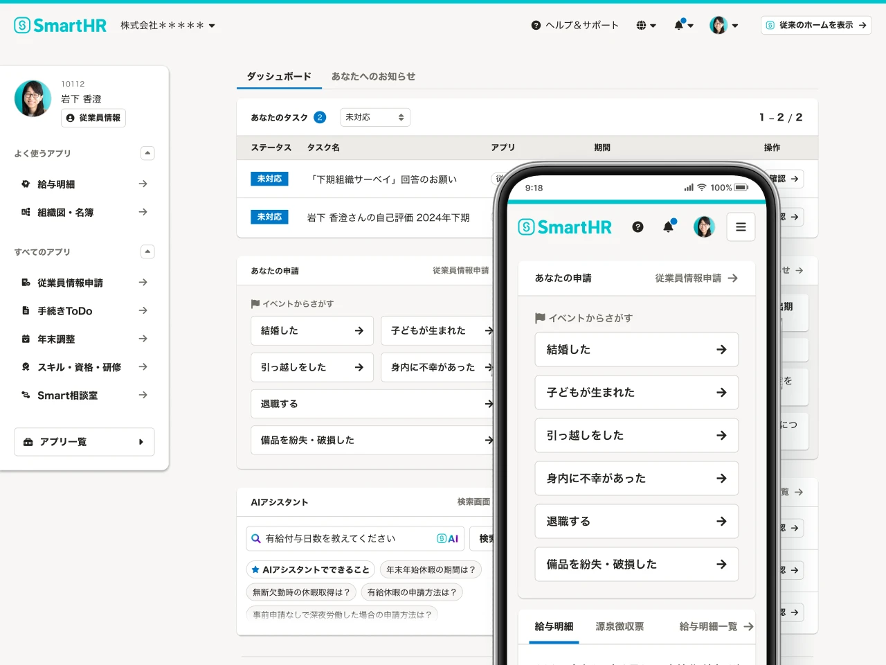Tap 給与明細一覧 link on phone
This screenshot has width=886, height=665.
click(716, 627)
